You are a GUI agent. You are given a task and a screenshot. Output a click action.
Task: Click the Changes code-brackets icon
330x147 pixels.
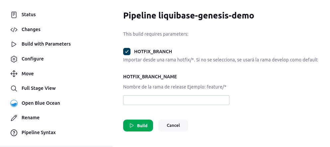click(14, 30)
